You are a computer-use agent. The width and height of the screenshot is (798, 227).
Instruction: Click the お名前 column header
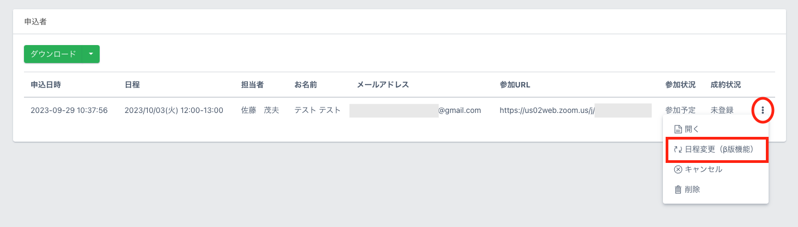point(306,85)
